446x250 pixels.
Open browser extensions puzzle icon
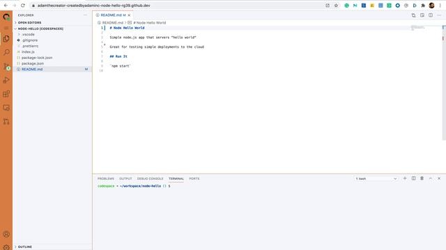[x=423, y=6]
